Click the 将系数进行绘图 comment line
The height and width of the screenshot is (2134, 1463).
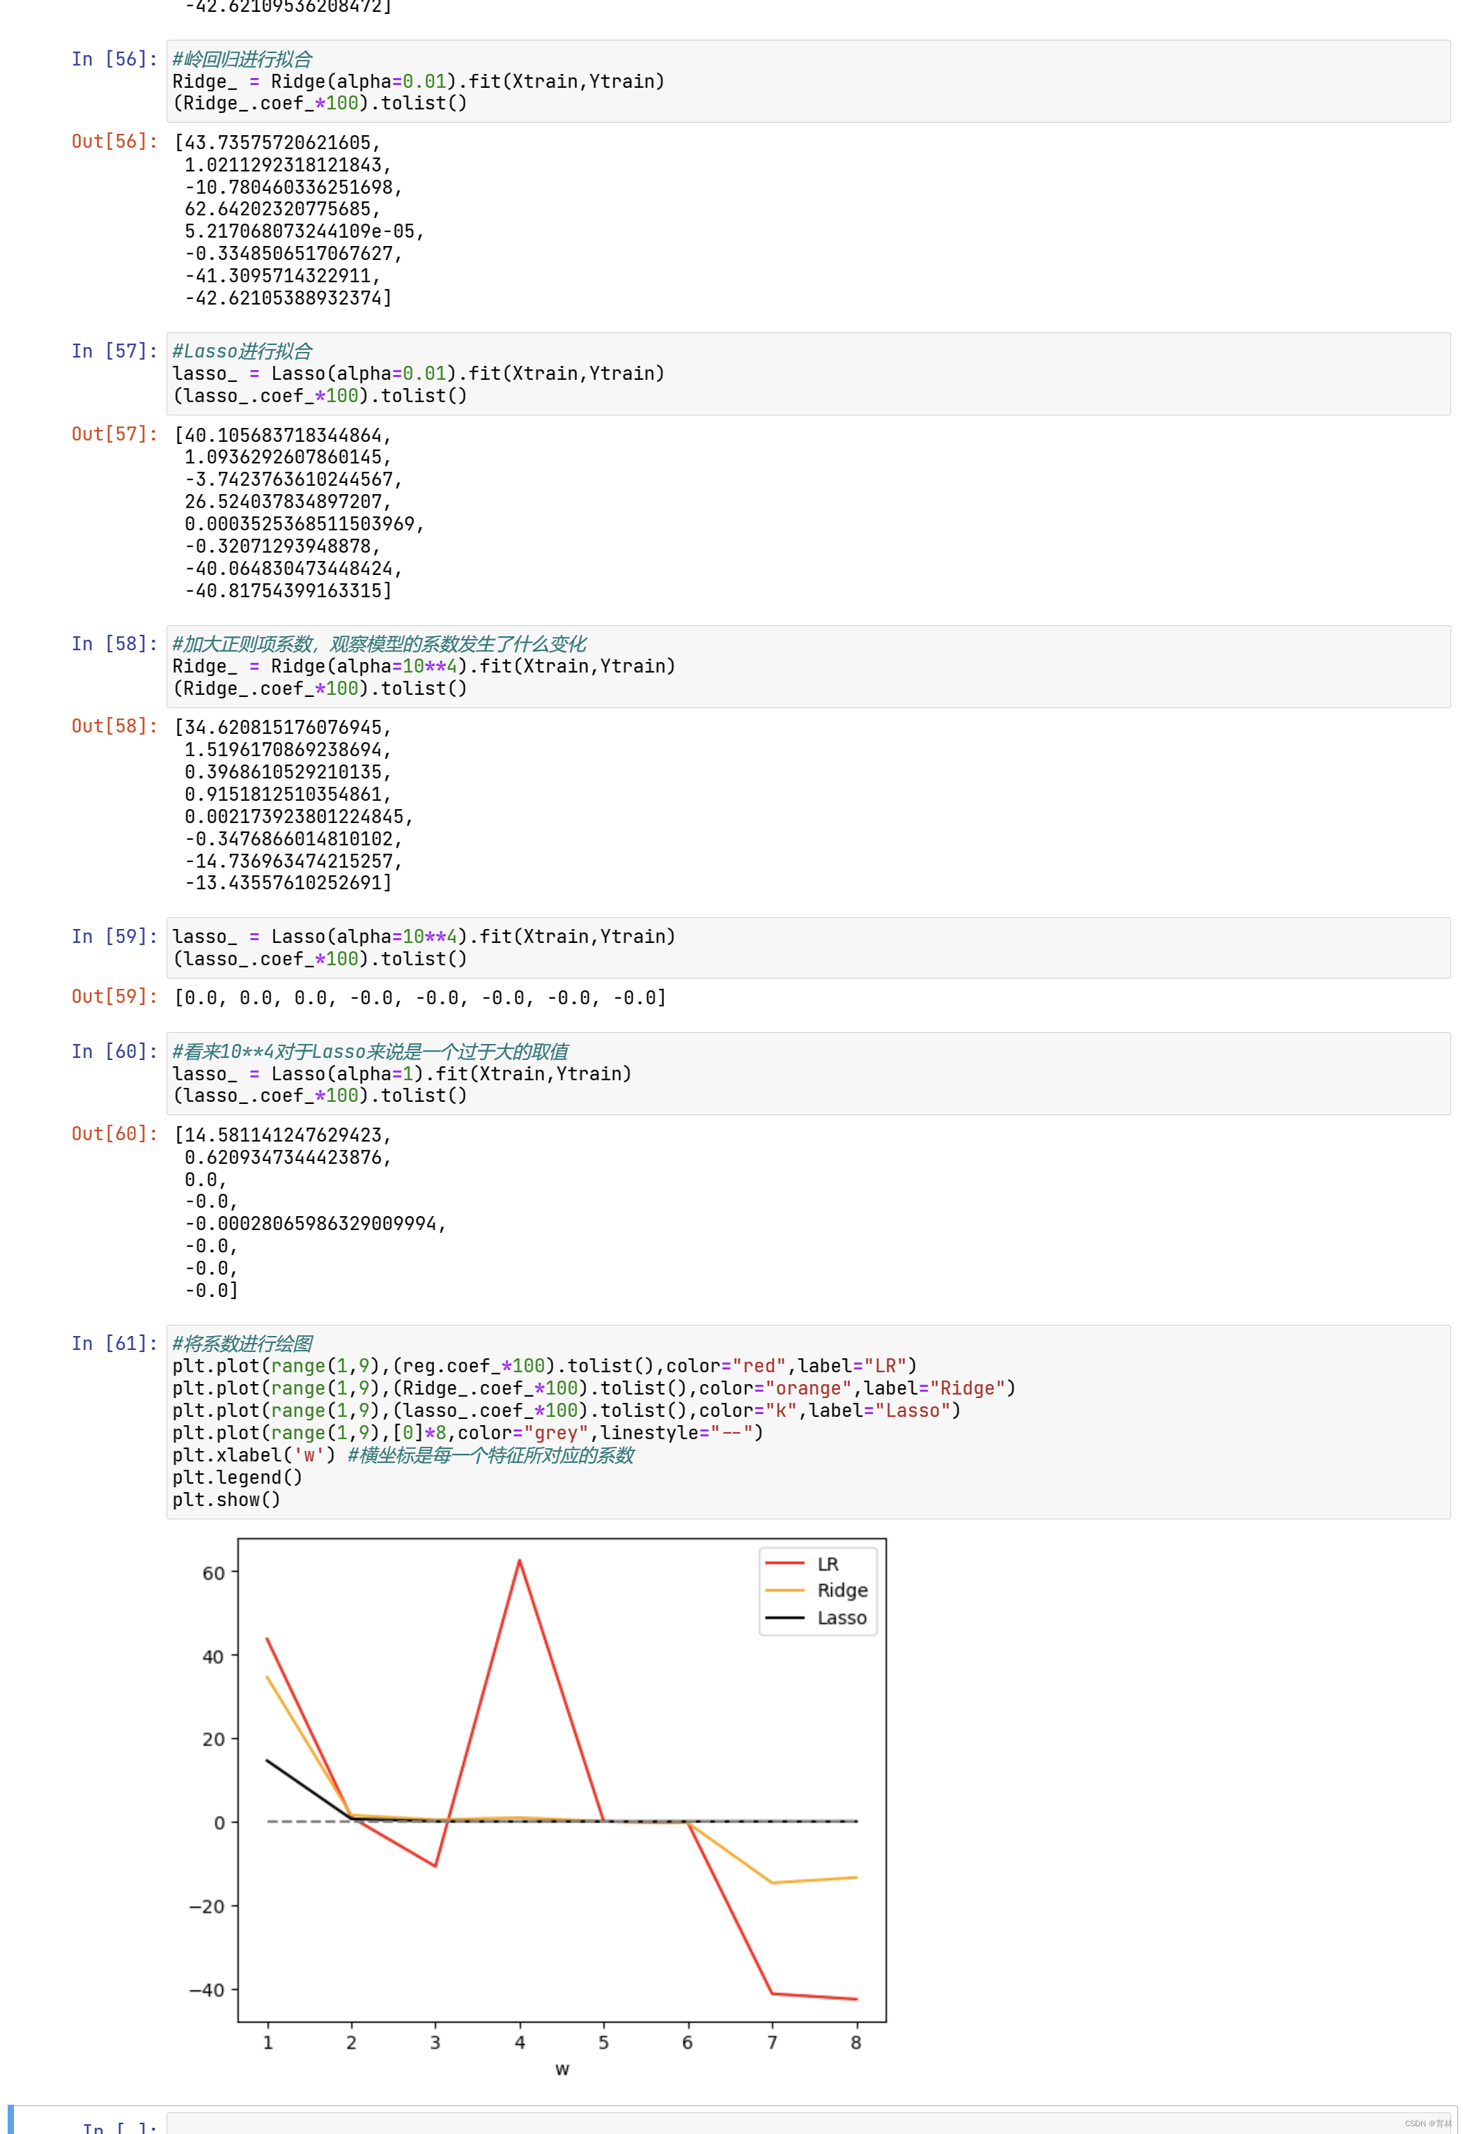coord(242,1344)
